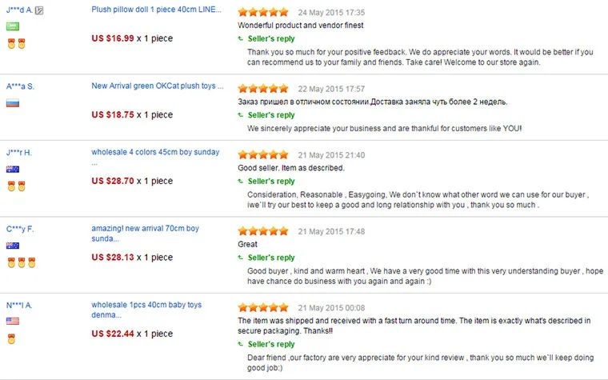Screen dimensions: 608x380
Task: Open 'wholesale 4 colors 45cm boy sunday' product
Action: [x=156, y=152]
